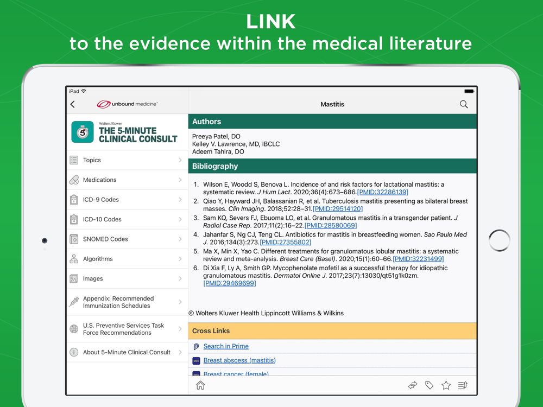Expand the Images row chevron
The width and height of the screenshot is (543, 407).
click(180, 278)
